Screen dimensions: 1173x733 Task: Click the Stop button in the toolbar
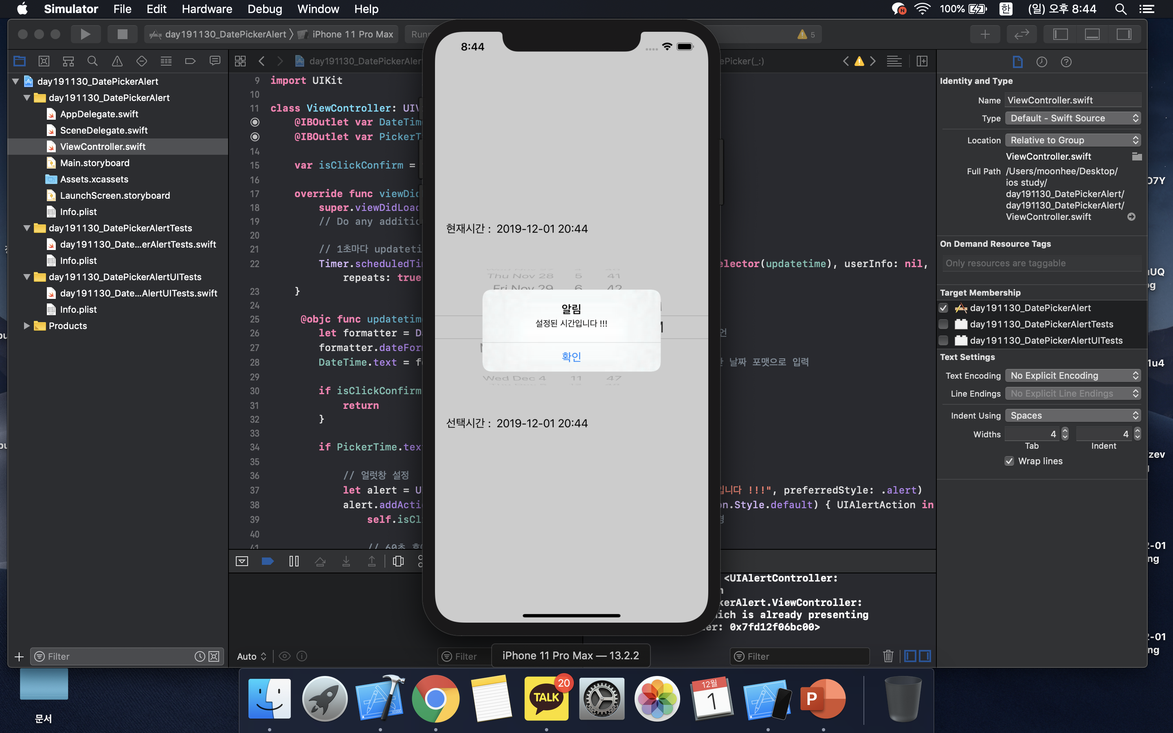coord(122,35)
